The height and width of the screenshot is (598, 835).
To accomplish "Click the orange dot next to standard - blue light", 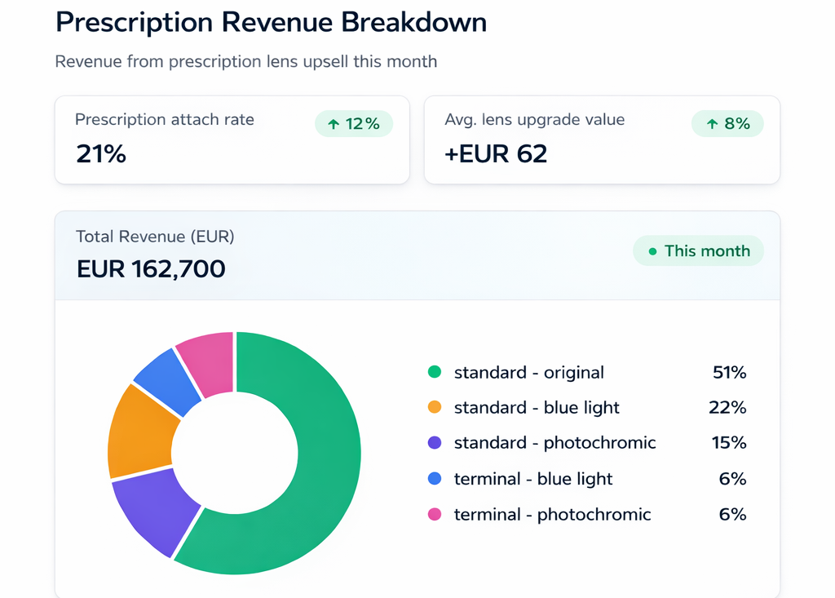I will [433, 407].
